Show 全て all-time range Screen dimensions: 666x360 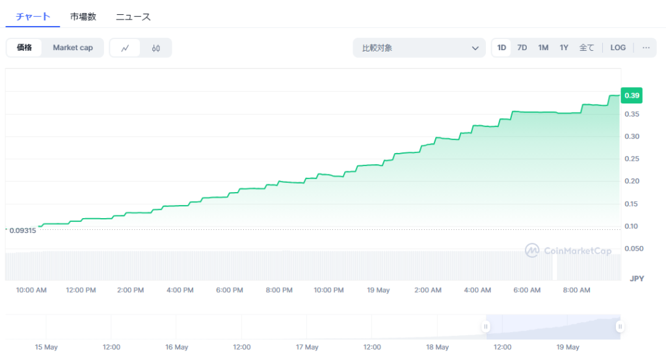[587, 48]
